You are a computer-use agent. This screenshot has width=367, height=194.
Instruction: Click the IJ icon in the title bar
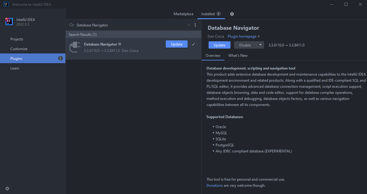click(6, 4)
